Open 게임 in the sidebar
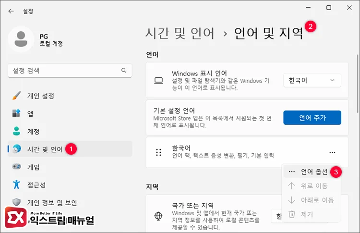360x233 pixels. point(70,167)
